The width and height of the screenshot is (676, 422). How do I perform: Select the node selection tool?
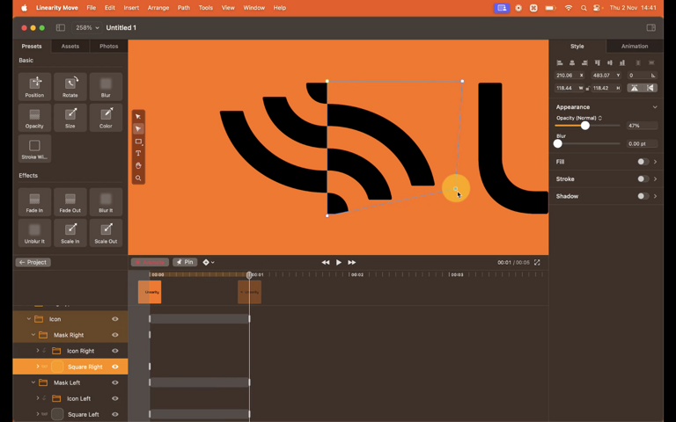pos(138,128)
